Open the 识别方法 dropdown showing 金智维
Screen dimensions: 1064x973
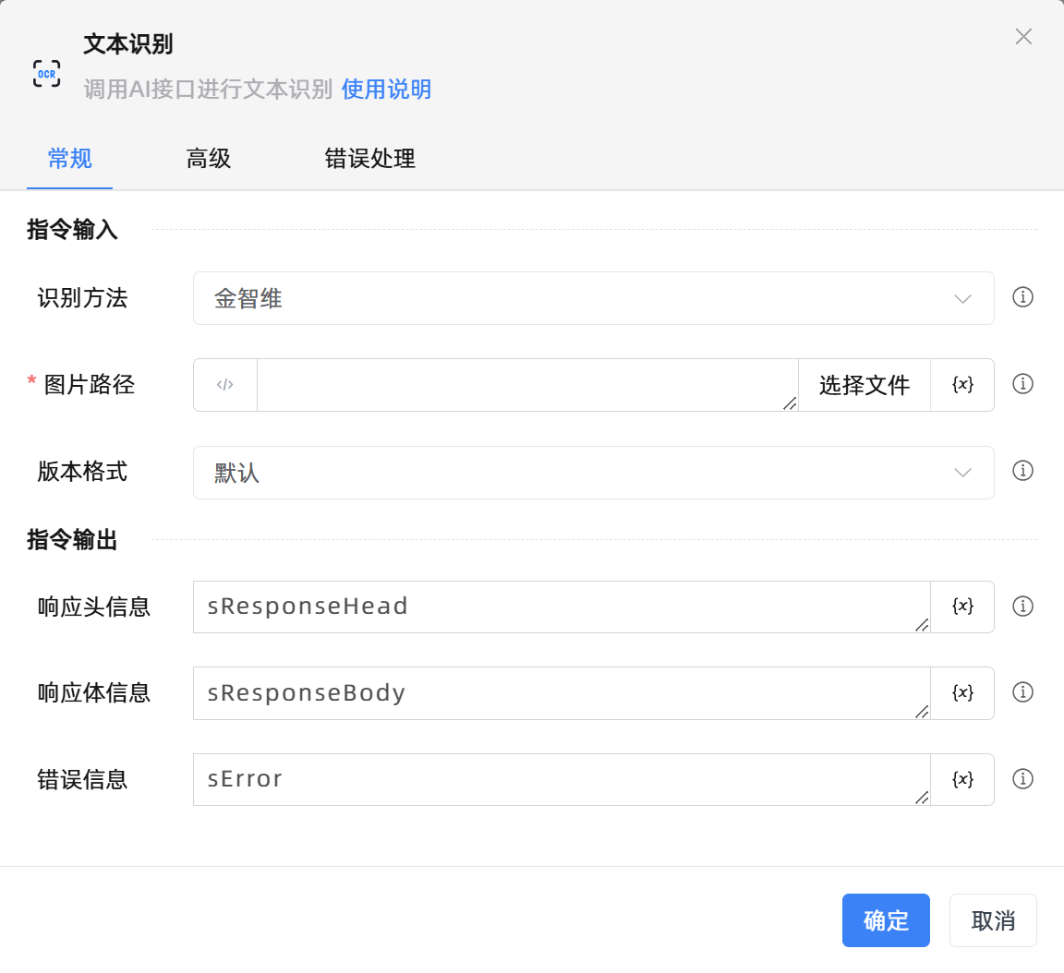point(593,298)
